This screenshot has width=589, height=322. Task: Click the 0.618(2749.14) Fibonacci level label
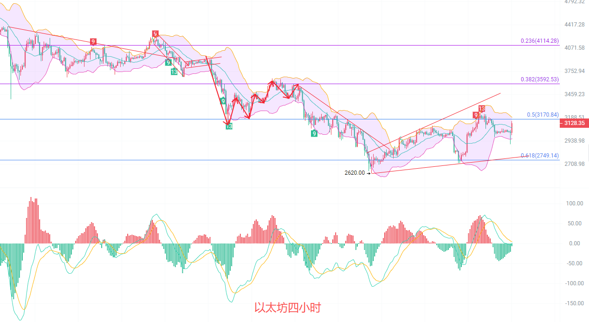(x=540, y=156)
